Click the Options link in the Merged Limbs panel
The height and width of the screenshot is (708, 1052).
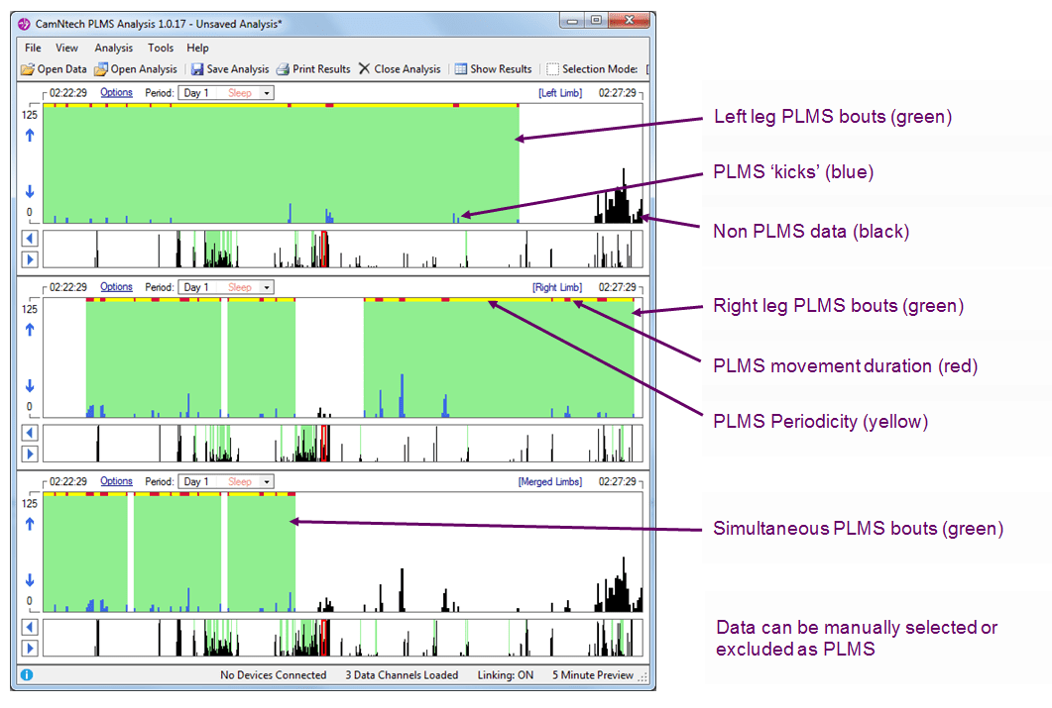coord(116,481)
